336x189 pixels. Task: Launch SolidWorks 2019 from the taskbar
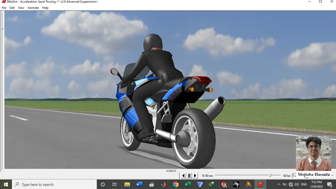coord(224,185)
